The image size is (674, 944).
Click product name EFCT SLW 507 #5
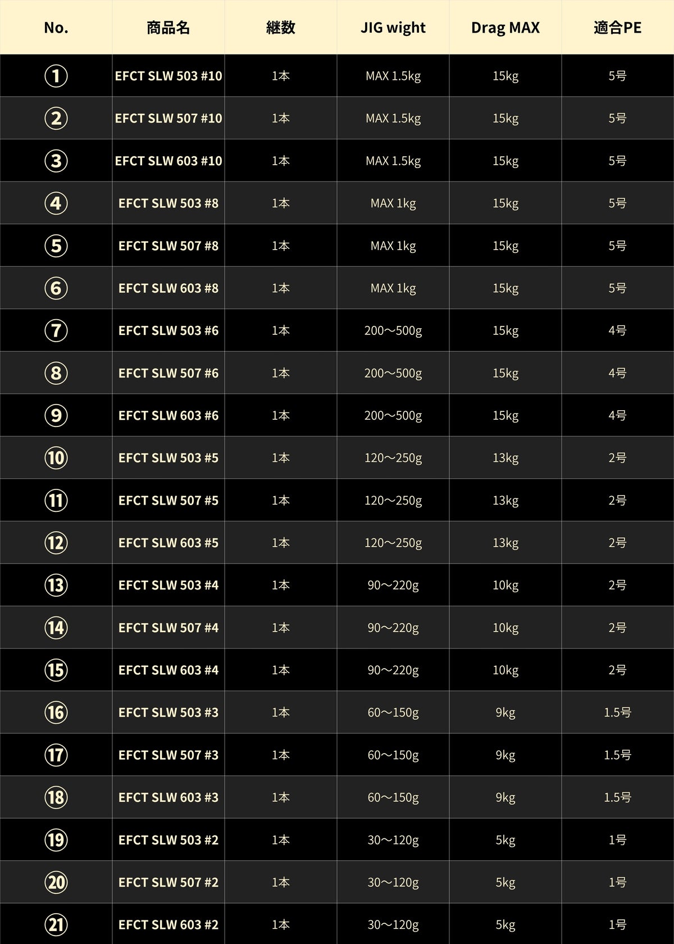click(x=168, y=500)
